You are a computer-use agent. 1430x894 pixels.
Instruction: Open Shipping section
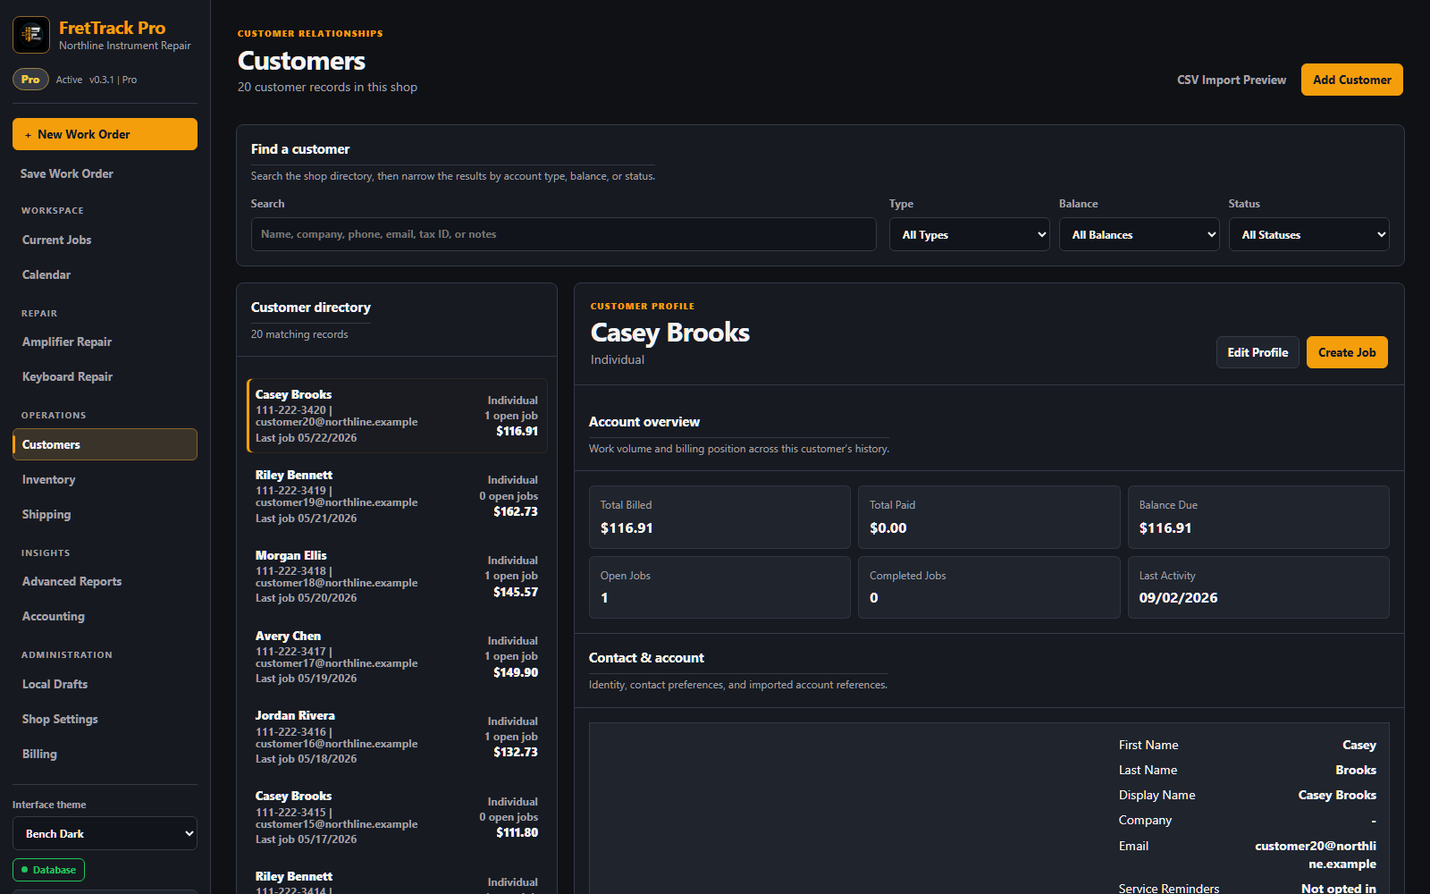click(x=105, y=514)
